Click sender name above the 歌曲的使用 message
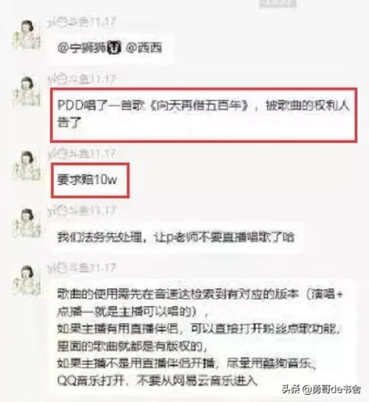The height and width of the screenshot is (402, 369). click(81, 268)
